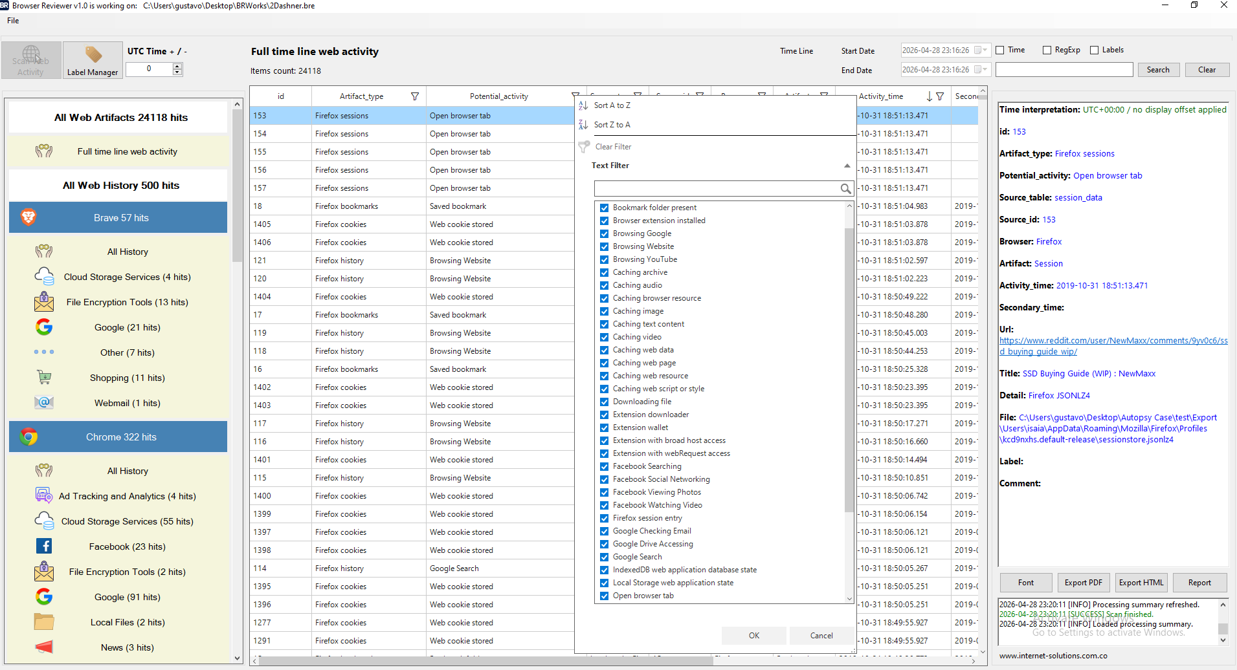Toggle the RegExp checkbox

[1047, 50]
